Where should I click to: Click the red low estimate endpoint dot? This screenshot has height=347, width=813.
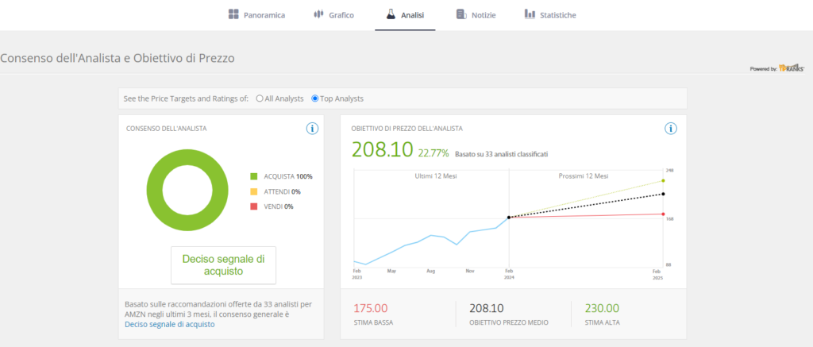pyautogui.click(x=663, y=214)
